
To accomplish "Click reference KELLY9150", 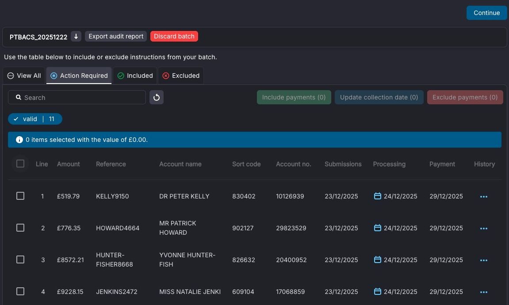I will [112, 196].
